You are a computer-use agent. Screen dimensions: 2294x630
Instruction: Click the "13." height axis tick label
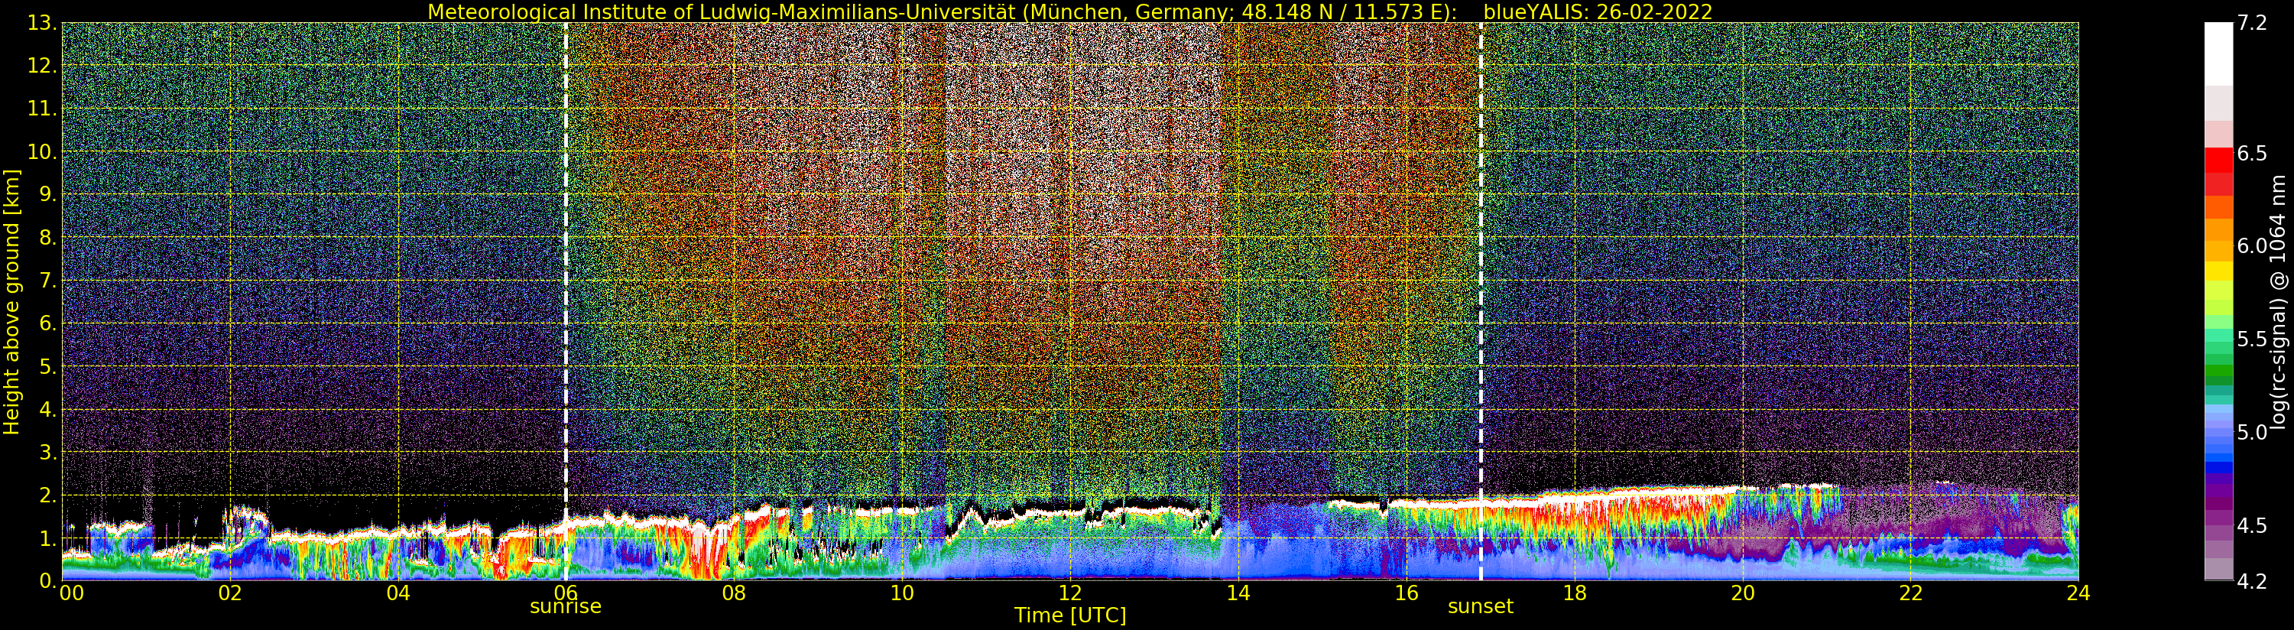click(x=42, y=23)
